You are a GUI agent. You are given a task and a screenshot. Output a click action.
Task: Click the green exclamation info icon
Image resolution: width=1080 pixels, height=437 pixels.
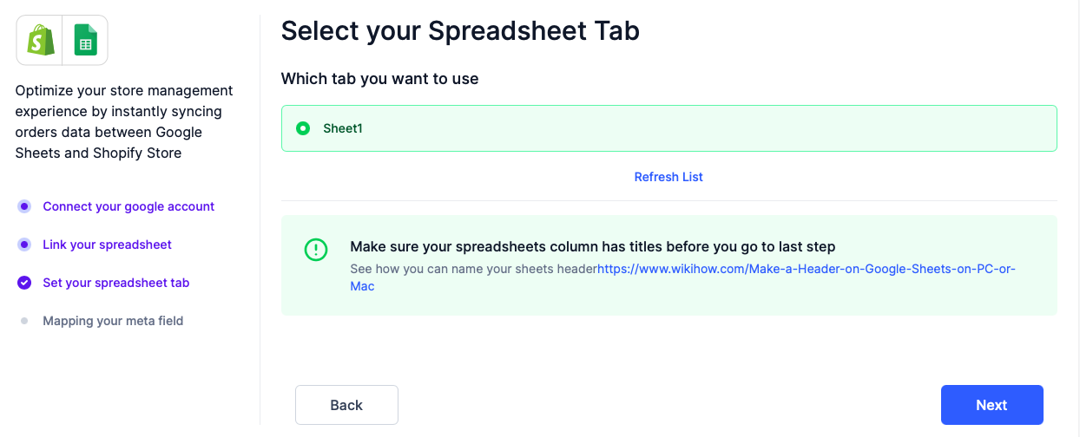(316, 250)
